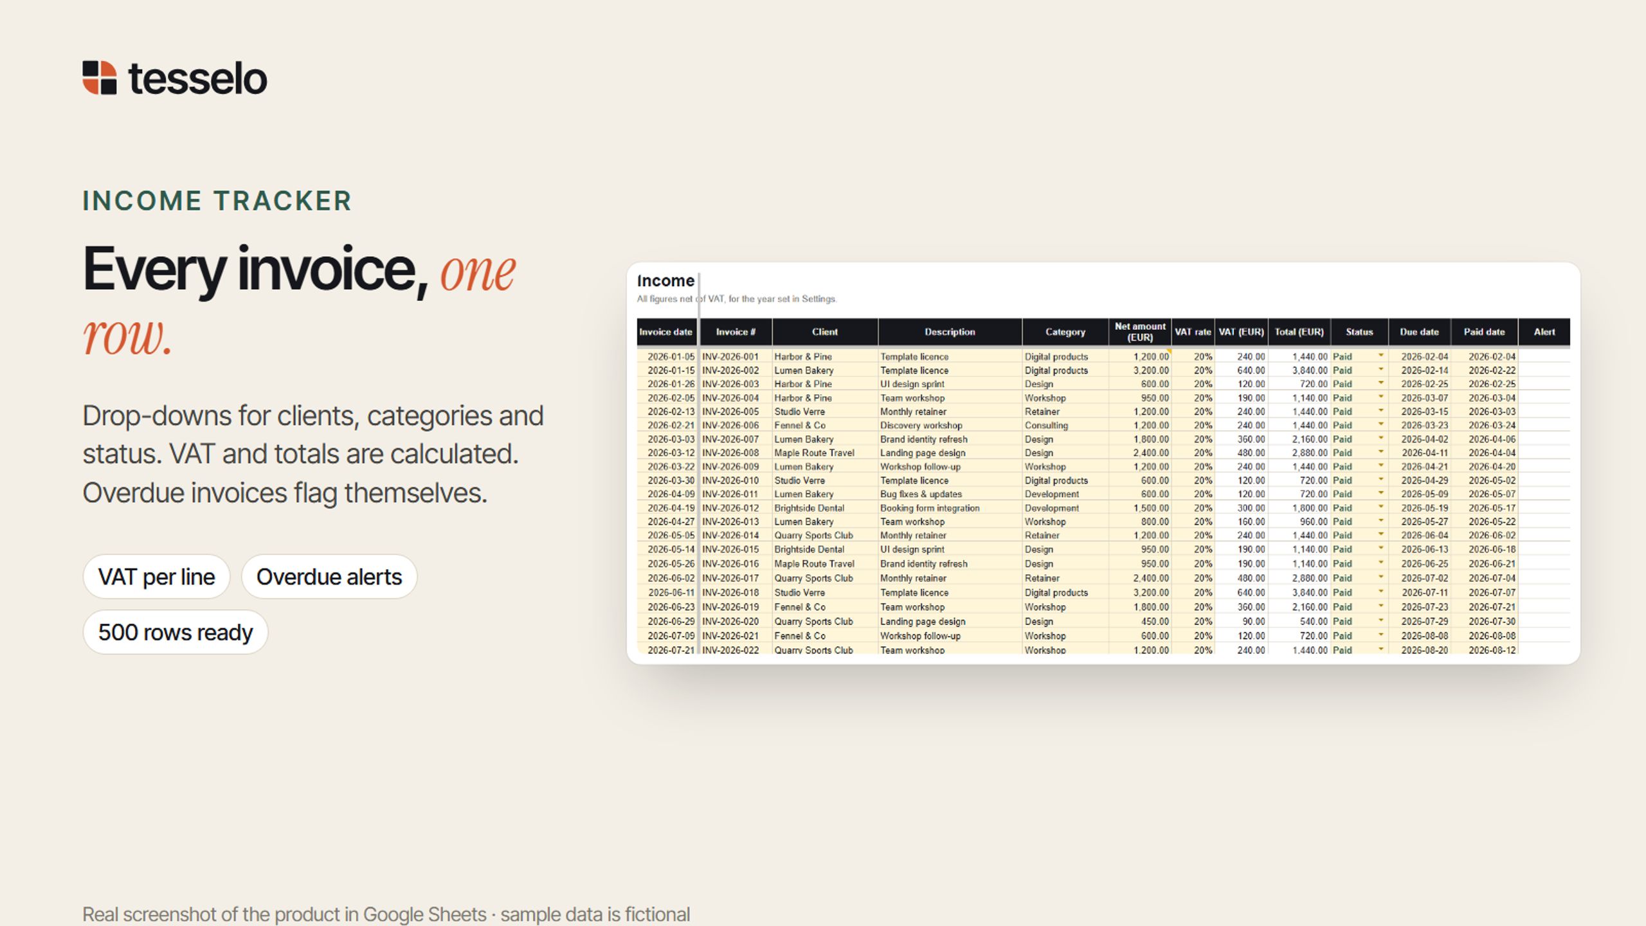Click the 'VAT (EUR)' column header

point(1241,332)
